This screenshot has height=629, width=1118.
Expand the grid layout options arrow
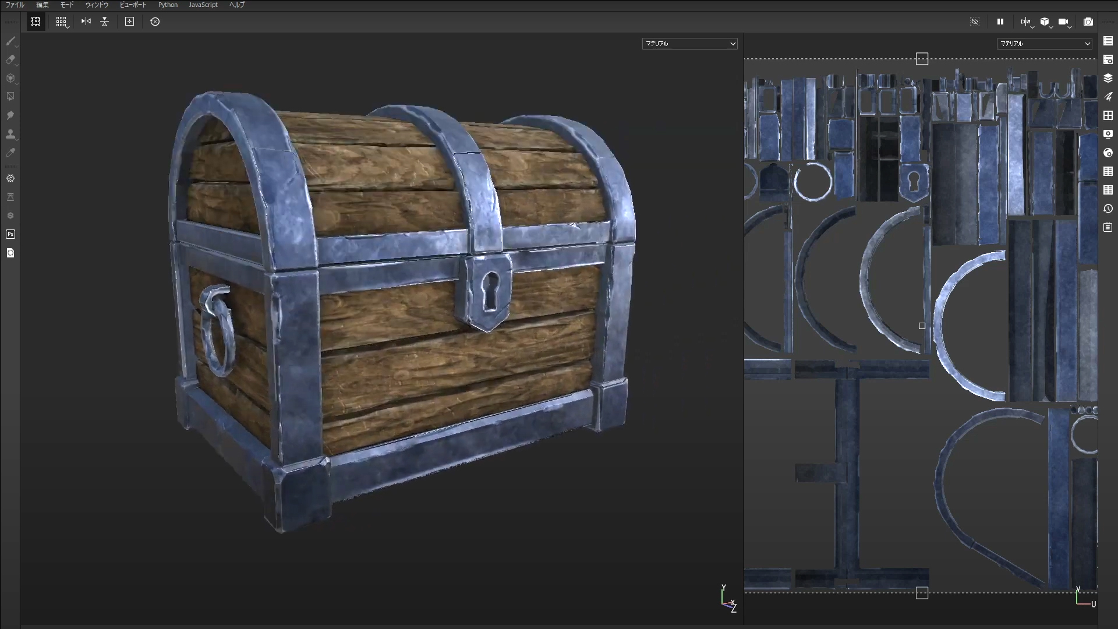point(68,26)
